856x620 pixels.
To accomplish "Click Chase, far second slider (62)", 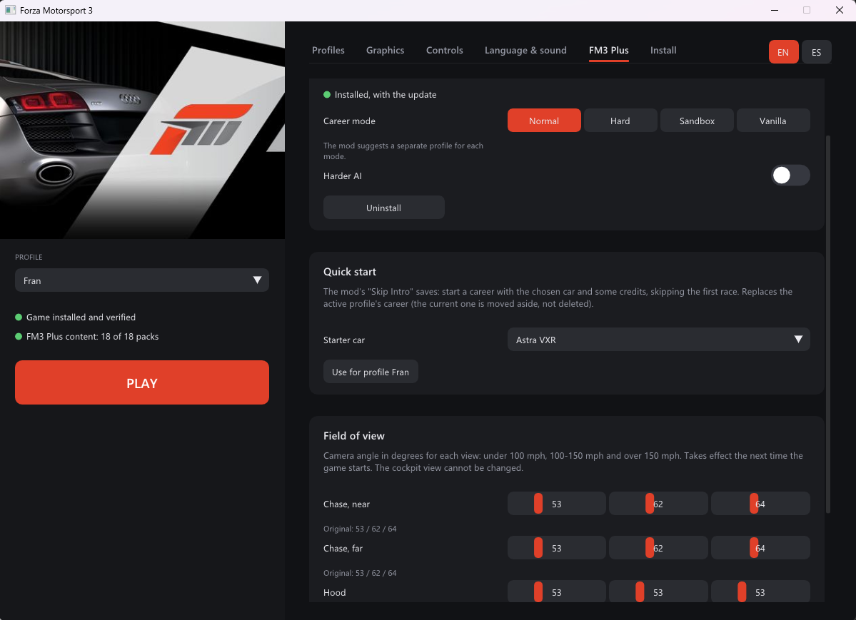I will (x=658, y=547).
